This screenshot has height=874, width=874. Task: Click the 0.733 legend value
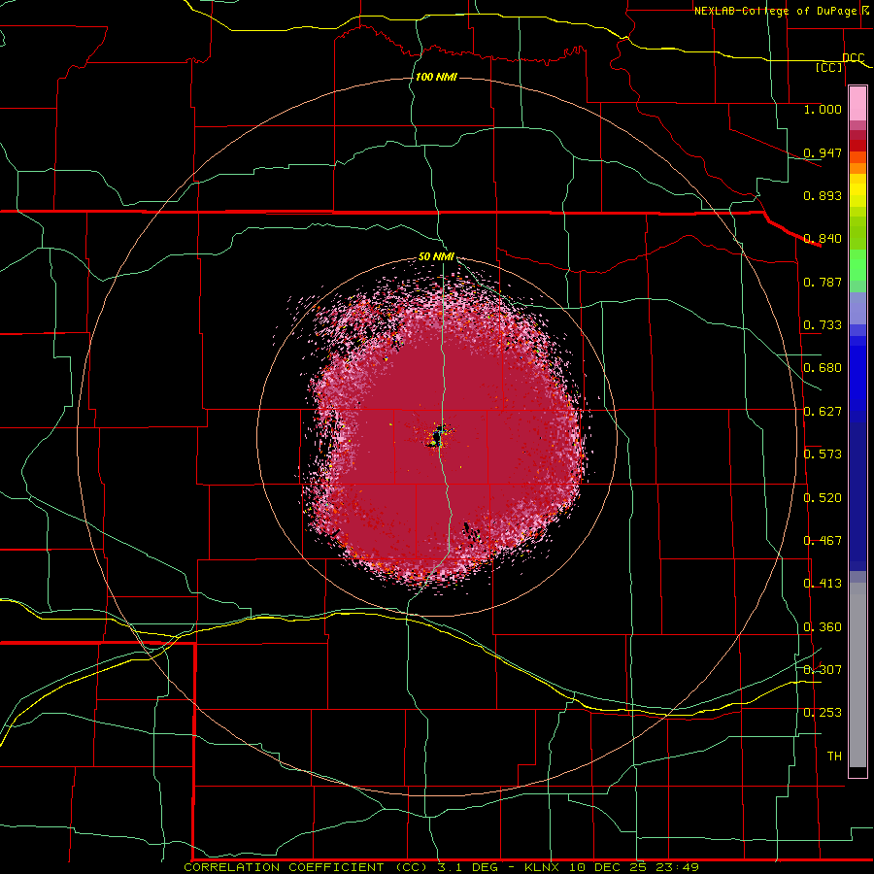(823, 325)
